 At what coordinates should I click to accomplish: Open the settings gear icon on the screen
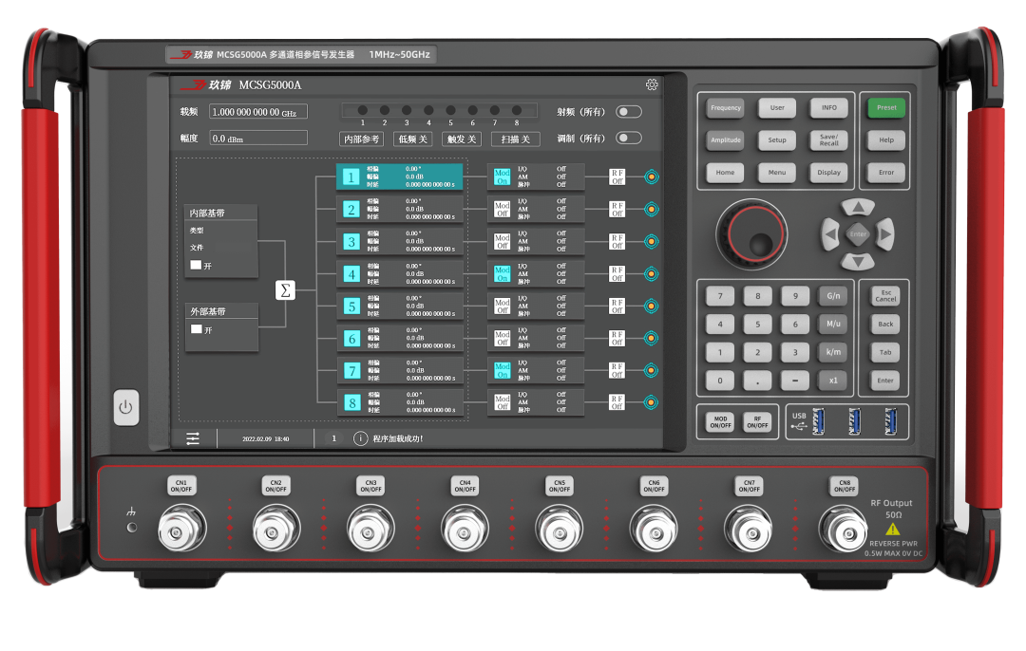pyautogui.click(x=651, y=85)
